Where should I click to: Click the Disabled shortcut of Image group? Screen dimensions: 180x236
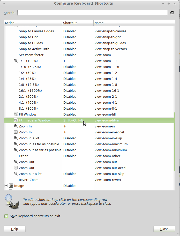pos(70,186)
